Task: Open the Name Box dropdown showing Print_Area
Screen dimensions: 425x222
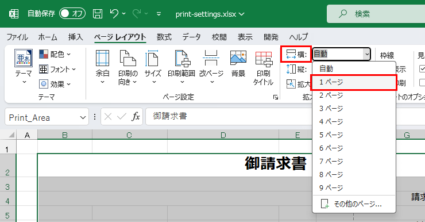Action: [83, 117]
